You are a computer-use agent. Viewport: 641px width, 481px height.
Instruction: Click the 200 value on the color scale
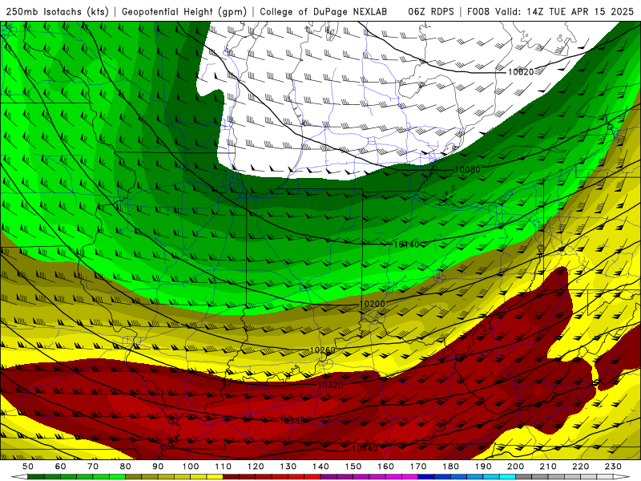pyautogui.click(x=516, y=467)
